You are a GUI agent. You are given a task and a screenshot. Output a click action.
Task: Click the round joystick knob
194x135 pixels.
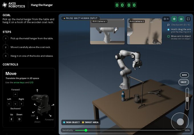(180, 122)
